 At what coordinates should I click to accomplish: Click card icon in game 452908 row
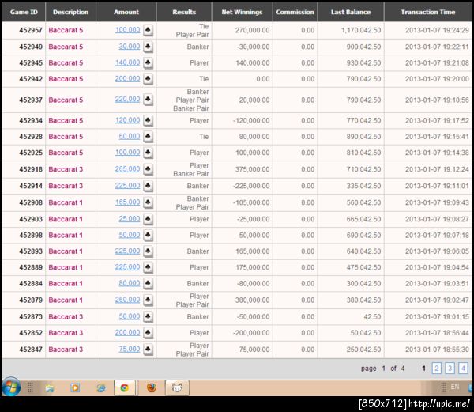[x=148, y=202]
